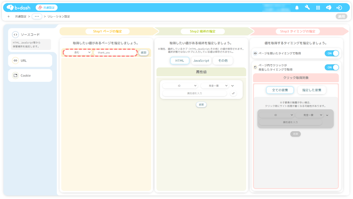Click the back arrow in breadcrumb
353x199 pixels.
[9, 17]
